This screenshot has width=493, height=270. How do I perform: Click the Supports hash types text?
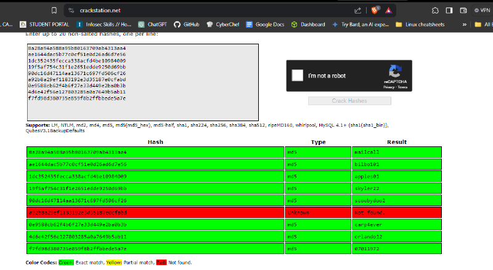tap(207, 128)
